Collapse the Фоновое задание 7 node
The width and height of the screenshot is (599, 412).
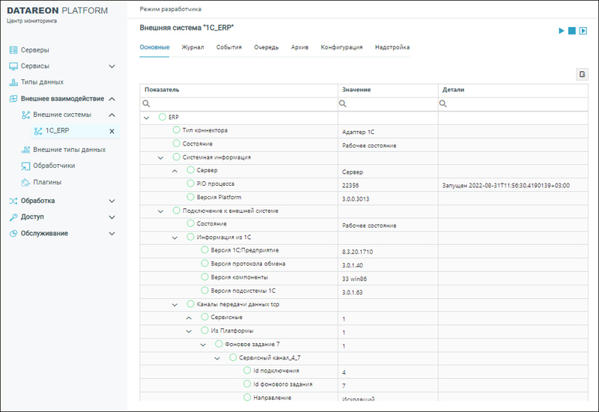[203, 345]
